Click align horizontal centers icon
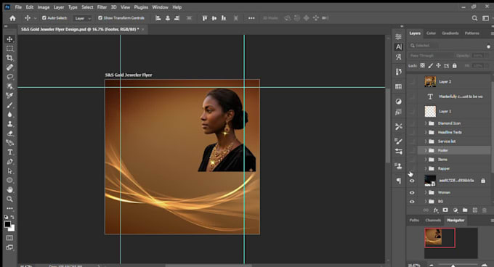 [168, 18]
